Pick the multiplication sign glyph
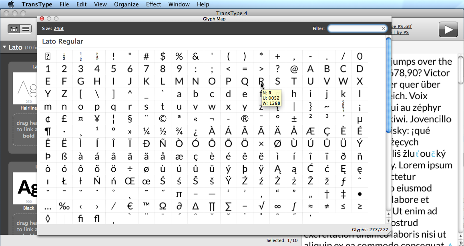The width and height of the screenshot is (464, 246). click(x=261, y=144)
